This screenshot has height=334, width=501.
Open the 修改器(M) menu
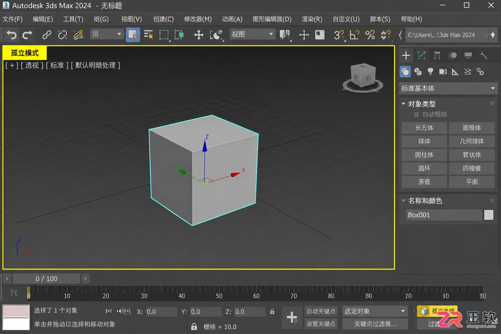198,19
